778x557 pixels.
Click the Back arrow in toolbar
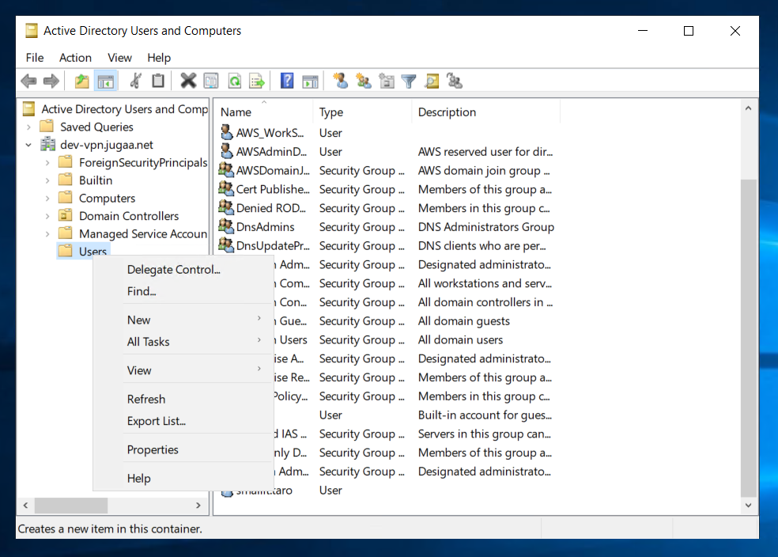(x=28, y=81)
